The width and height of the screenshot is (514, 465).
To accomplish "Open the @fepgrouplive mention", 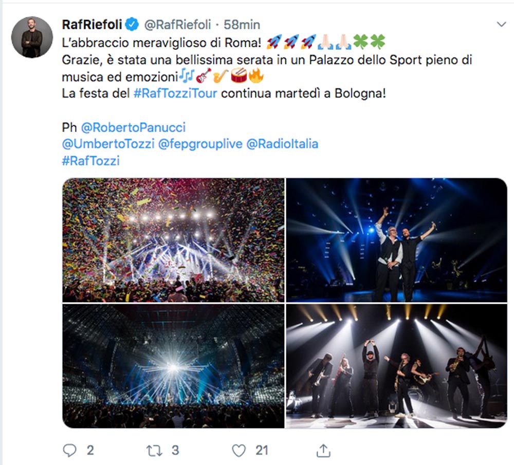I will [x=200, y=144].
